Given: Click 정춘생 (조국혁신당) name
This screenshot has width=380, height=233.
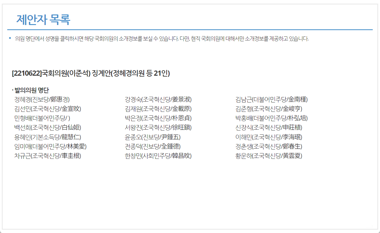Looking at the screenshot, I should click(269, 146).
